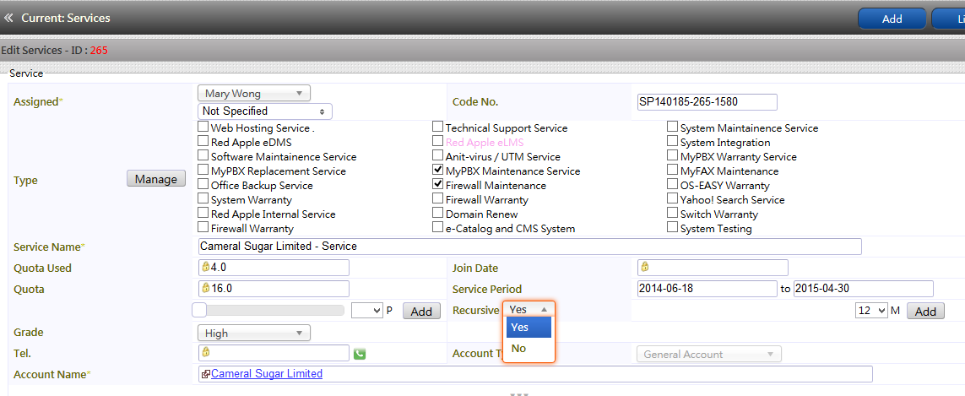965x396 pixels.
Task: Click the Manage button beside Type
Action: pyautogui.click(x=156, y=179)
